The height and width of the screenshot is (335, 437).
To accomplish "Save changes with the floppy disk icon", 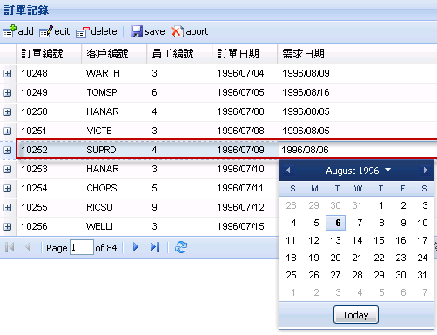I will [x=137, y=31].
